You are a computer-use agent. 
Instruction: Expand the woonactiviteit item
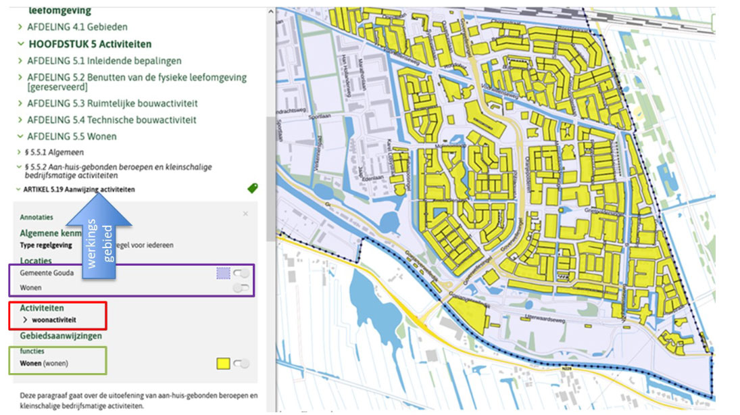[26, 320]
